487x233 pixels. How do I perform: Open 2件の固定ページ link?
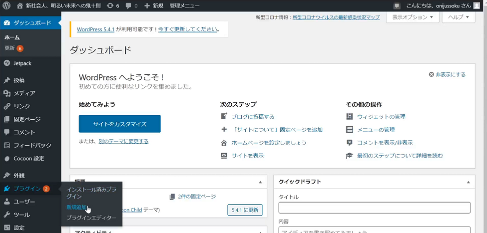[197, 197]
